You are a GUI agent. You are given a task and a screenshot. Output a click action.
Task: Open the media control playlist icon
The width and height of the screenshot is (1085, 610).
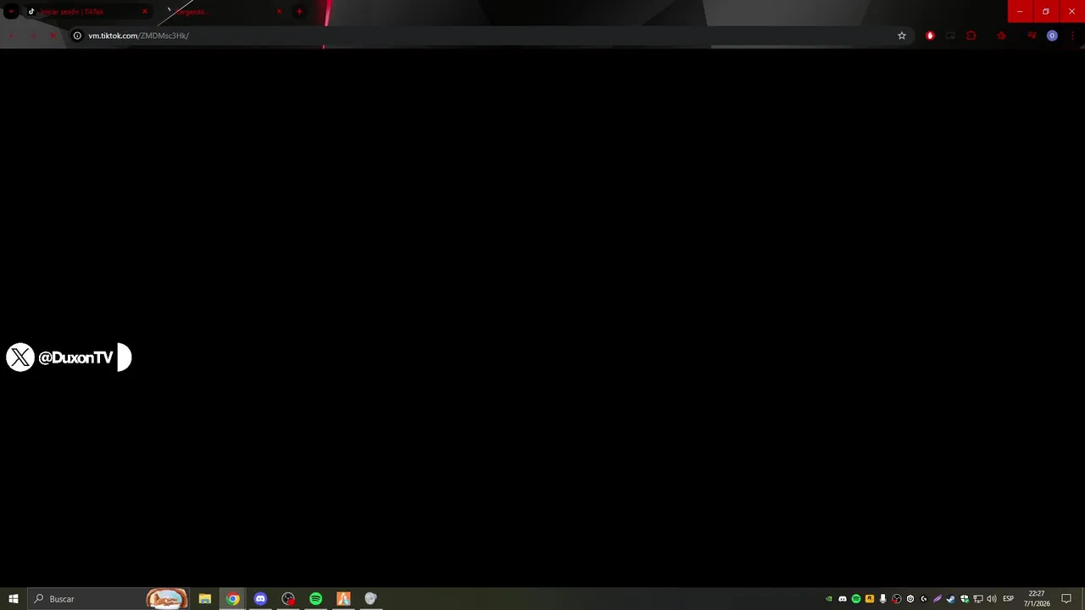1032,36
